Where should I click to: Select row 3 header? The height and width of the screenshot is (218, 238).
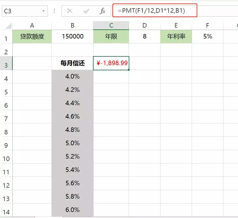pyautogui.click(x=6, y=63)
